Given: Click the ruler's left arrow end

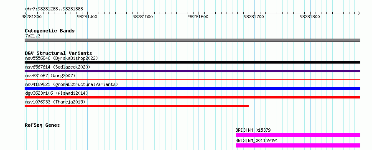Looking at the screenshot, I should 26,13.
